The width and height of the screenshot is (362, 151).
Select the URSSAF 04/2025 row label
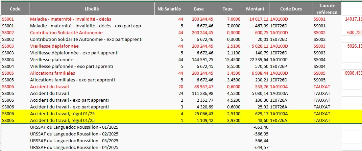pyautogui.click(x=74, y=147)
